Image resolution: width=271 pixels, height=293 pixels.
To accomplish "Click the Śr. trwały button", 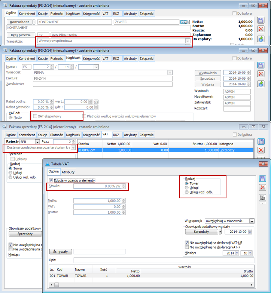I will (60, 251).
